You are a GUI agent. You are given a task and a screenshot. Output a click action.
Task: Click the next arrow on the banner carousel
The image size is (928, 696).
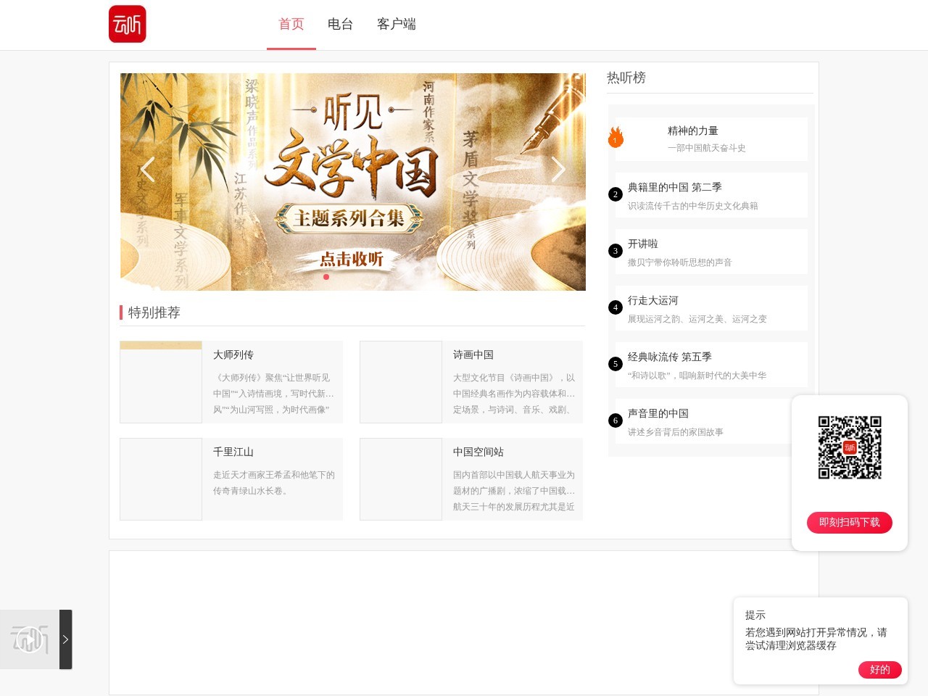[x=559, y=169]
